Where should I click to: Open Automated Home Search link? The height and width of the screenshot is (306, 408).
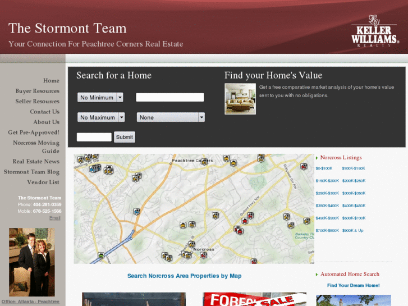(350, 274)
